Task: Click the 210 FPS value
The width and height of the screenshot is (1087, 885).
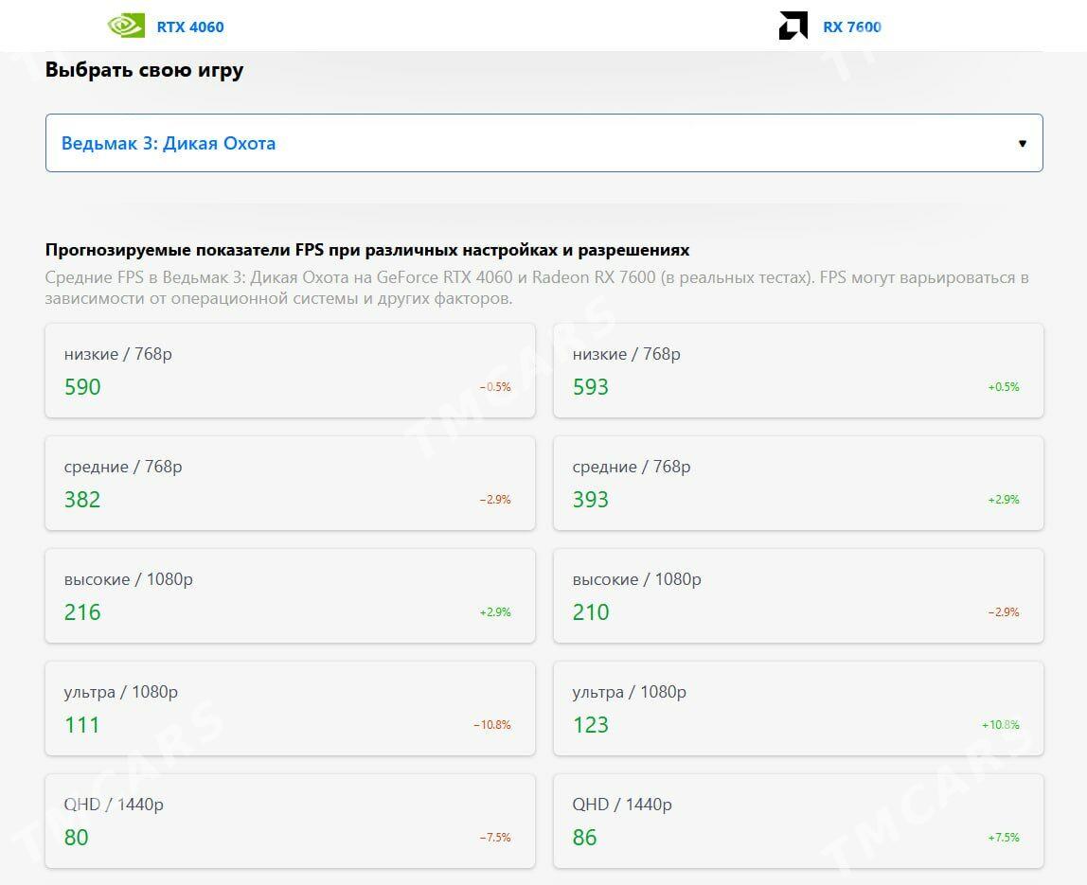Action: (591, 612)
